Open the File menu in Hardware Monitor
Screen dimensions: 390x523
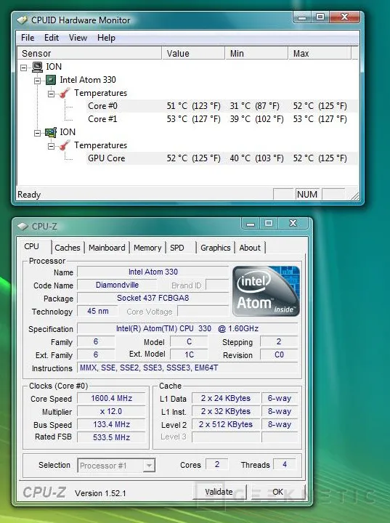point(28,38)
